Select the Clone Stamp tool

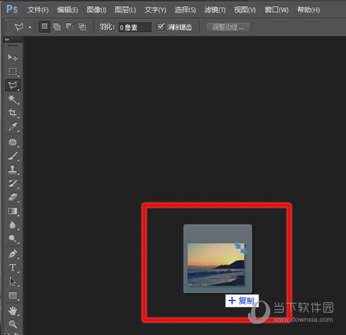click(x=13, y=170)
